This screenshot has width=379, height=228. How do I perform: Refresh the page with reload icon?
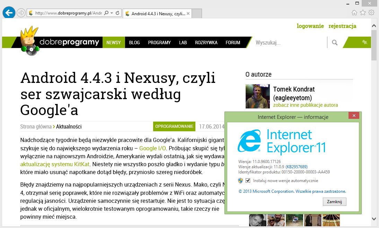pyautogui.click(x=117, y=13)
